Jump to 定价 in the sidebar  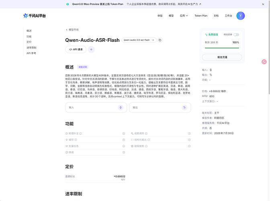29,42
